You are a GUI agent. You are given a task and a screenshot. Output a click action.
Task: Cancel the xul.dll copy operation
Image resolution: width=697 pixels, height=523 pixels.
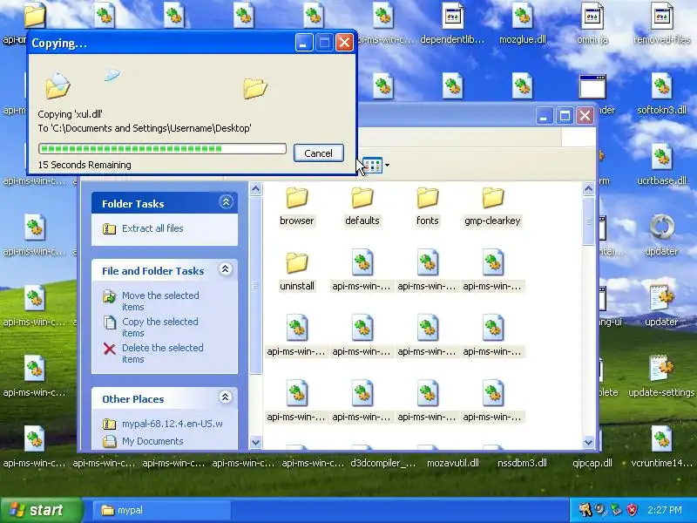[318, 153]
